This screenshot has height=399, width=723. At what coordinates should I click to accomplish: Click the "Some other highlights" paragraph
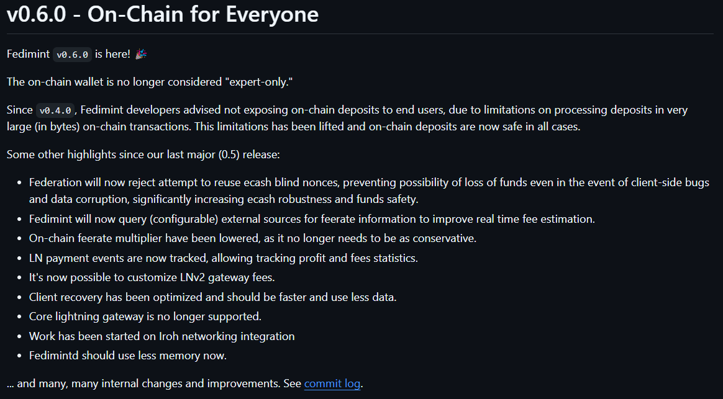(143, 155)
